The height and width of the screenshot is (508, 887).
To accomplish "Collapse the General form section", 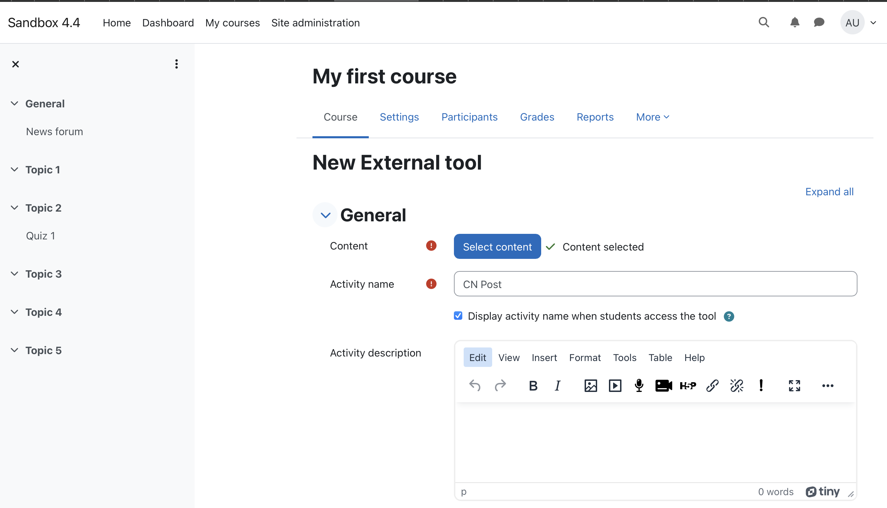I will coord(325,215).
